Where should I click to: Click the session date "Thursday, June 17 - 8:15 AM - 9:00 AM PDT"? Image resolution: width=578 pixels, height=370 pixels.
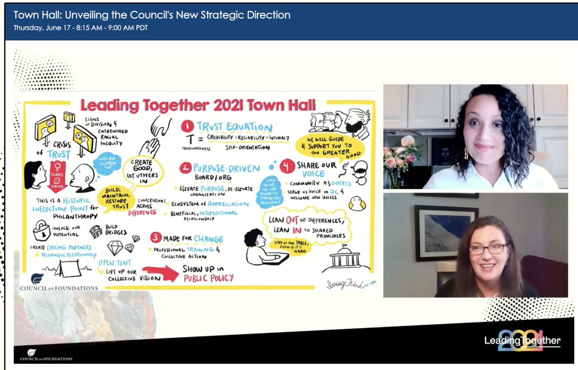tap(80, 28)
